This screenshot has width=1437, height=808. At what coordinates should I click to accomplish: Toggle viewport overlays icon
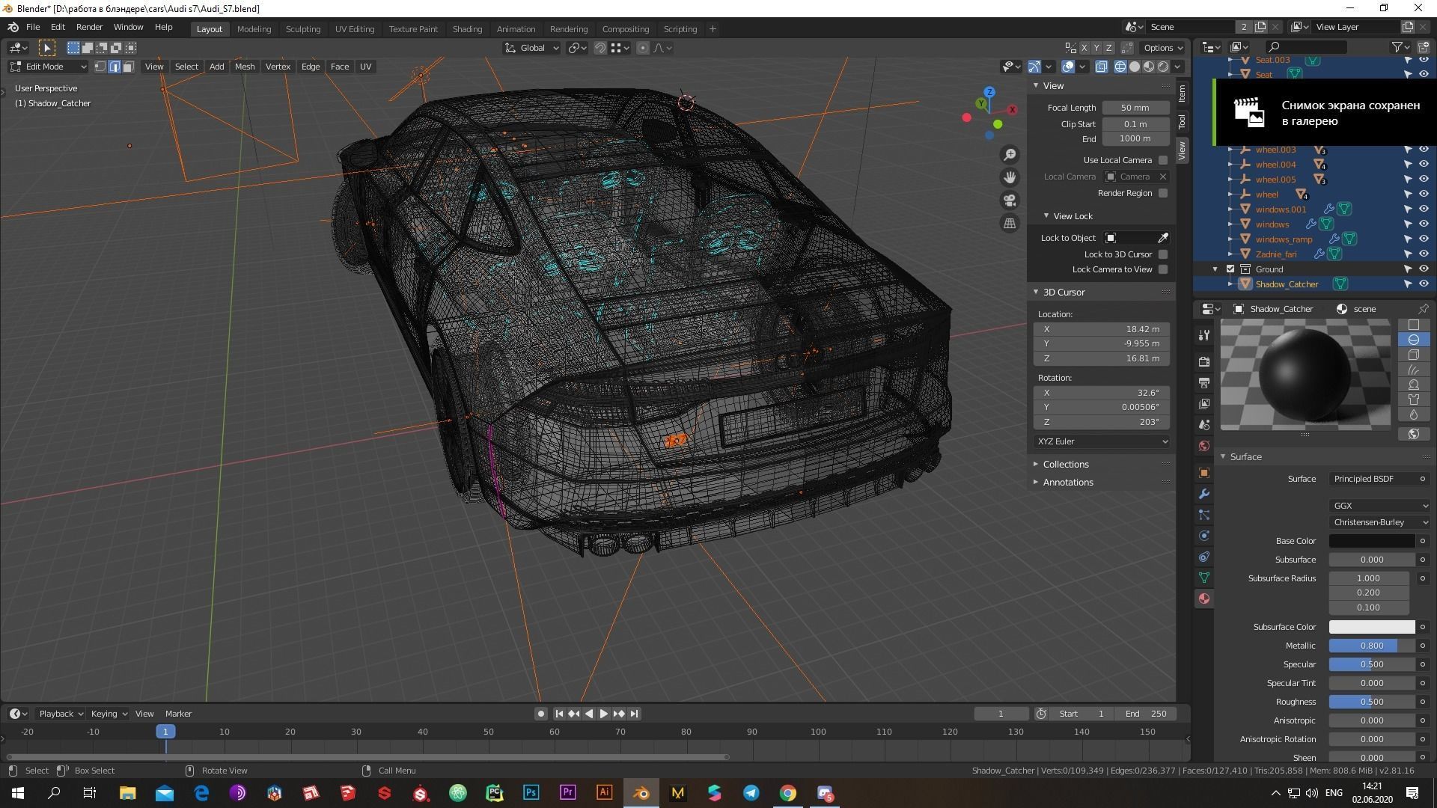(x=1068, y=67)
